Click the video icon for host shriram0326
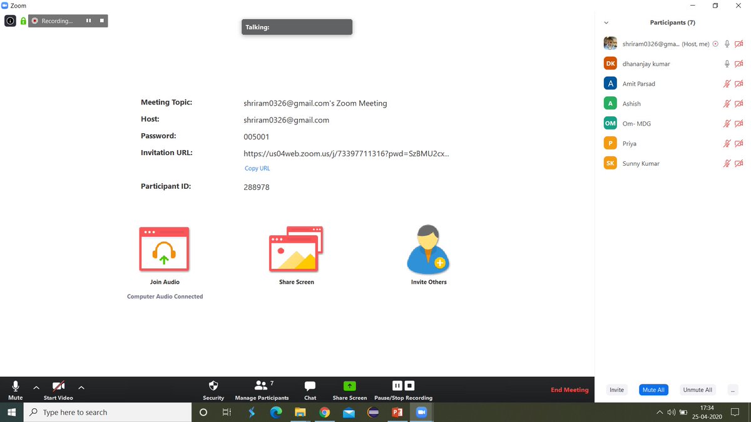 coord(738,44)
